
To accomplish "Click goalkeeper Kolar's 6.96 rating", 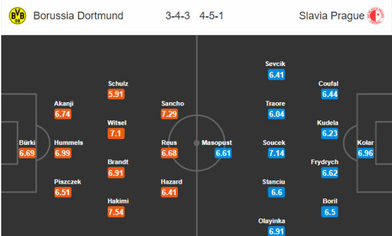I will (365, 153).
